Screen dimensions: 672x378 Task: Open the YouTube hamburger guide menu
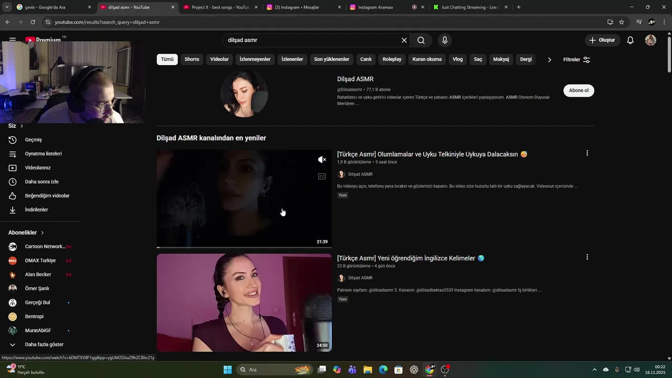(12, 40)
